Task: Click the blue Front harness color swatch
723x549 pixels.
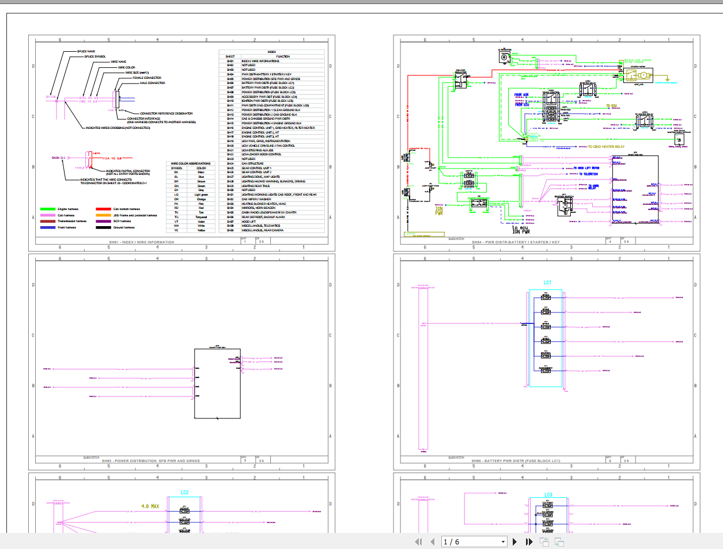Action: [x=48, y=227]
